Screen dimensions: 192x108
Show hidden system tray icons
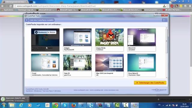coord(163,105)
